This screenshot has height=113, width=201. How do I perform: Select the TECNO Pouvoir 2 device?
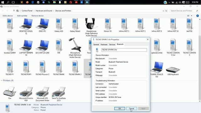(x=42, y=68)
